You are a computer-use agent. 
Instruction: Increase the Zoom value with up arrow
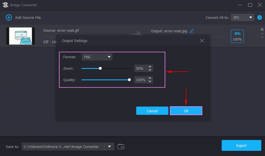[x=150, y=67]
